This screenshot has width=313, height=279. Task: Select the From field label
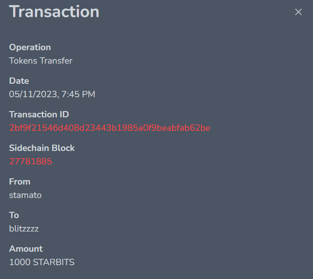tap(20, 182)
